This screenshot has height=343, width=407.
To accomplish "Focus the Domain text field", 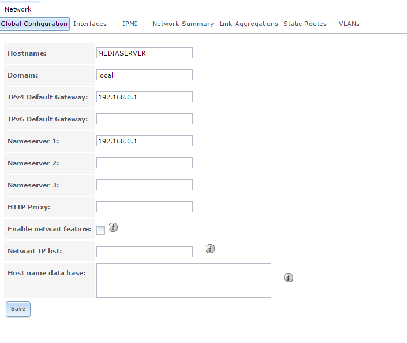I will click(144, 75).
